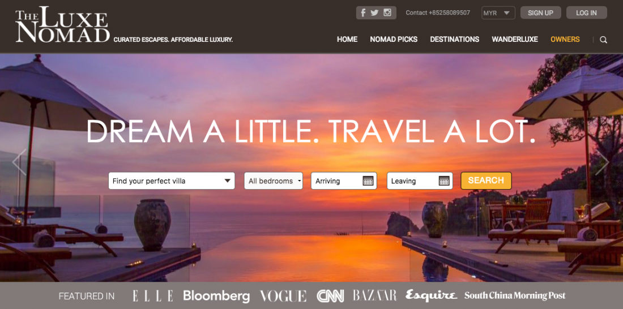The image size is (623, 309).
Task: Expand the All bedrooms selector
Action: [x=274, y=181]
